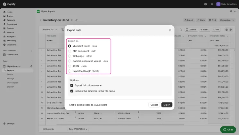Cancel the Export data dialog

(154, 105)
